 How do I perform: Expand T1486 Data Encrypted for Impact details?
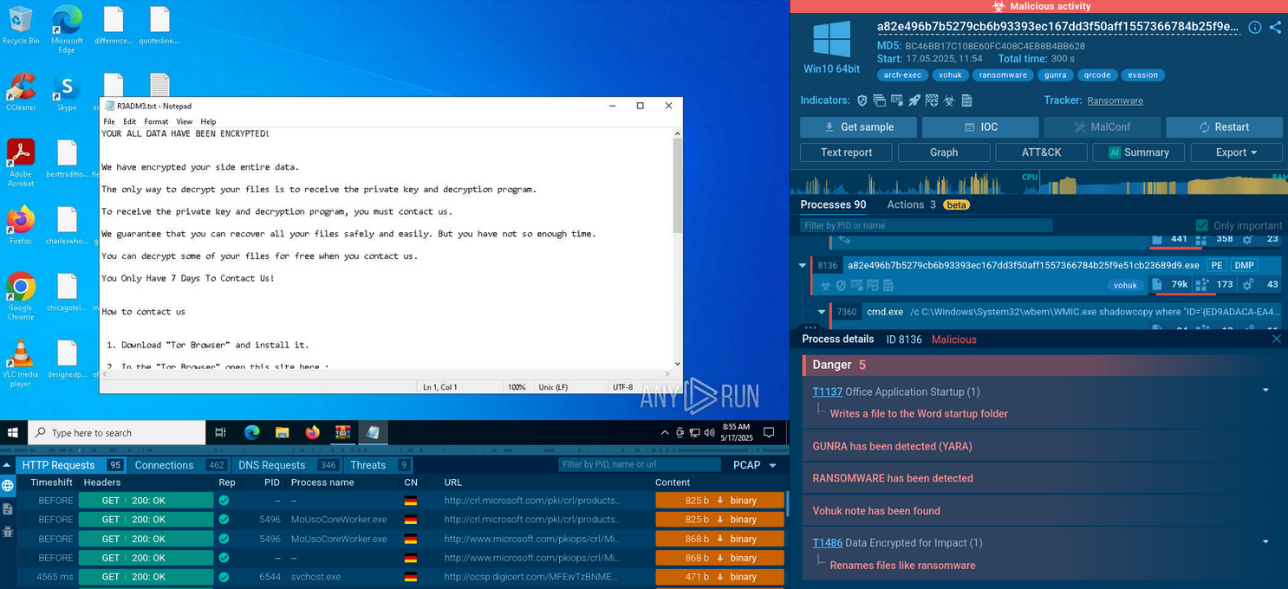(1265, 542)
